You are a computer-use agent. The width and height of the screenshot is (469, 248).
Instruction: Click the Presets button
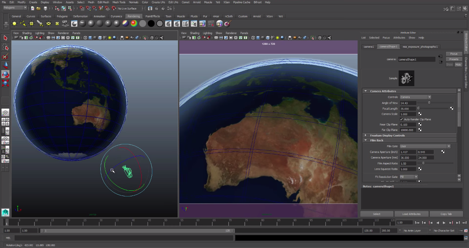(454, 59)
